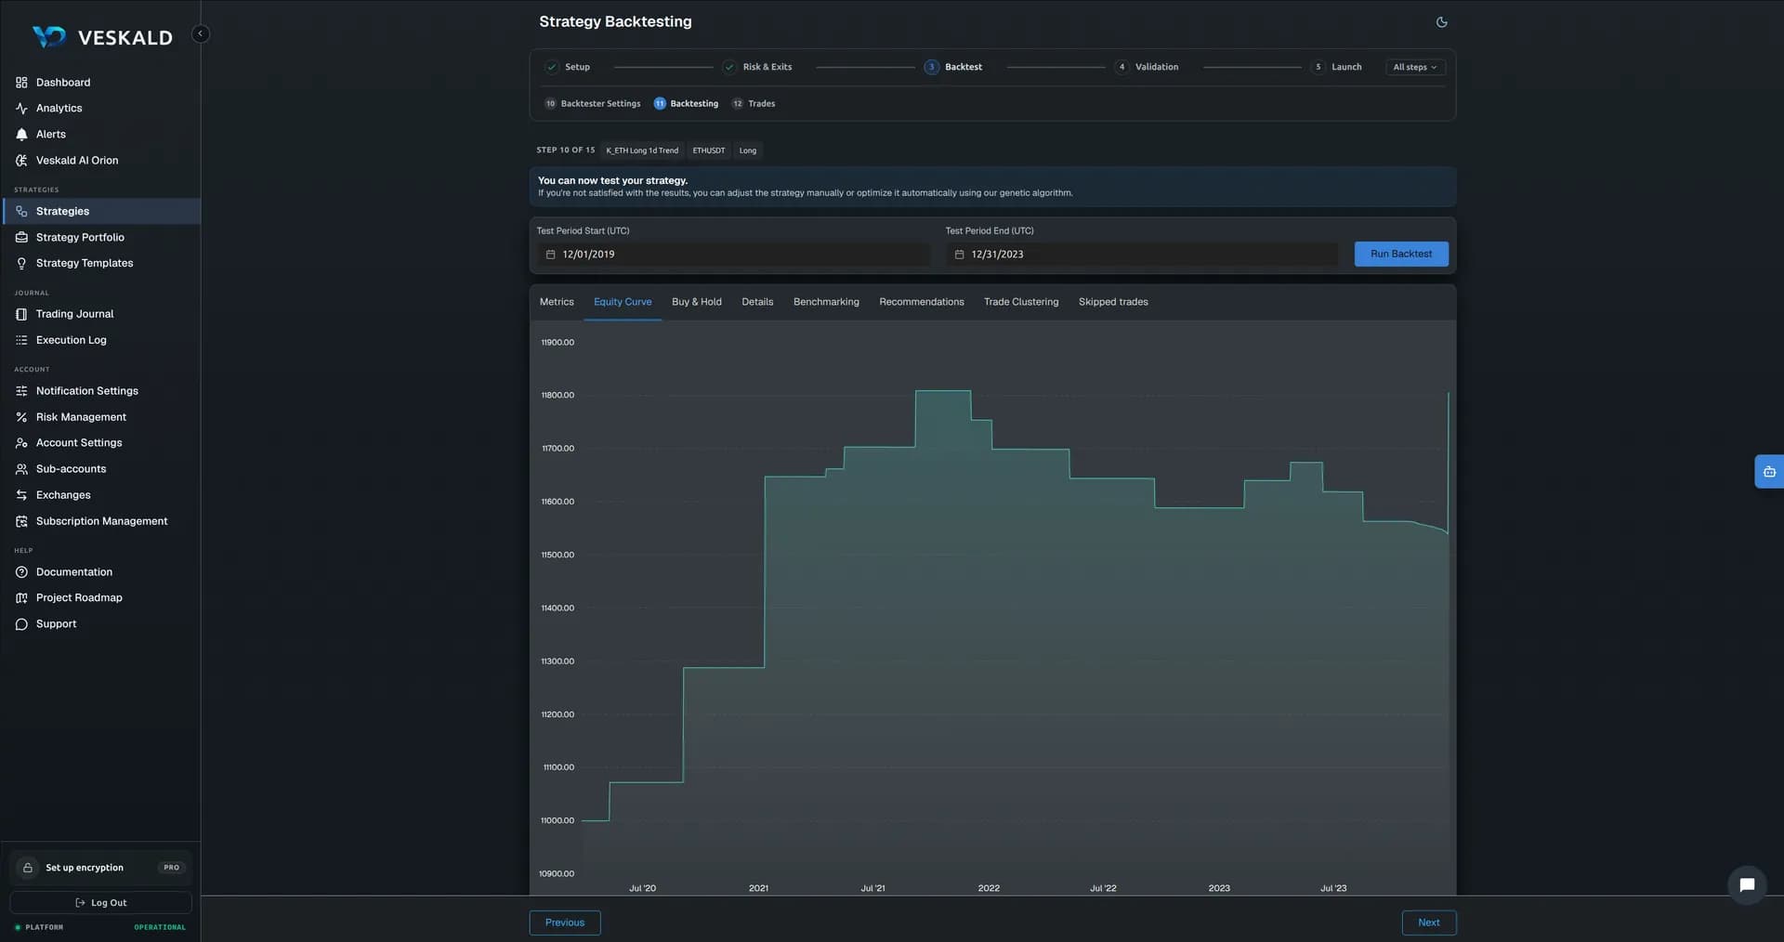The image size is (1784, 942).
Task: Open Dashboard from the sidebar icon
Action: [21, 83]
